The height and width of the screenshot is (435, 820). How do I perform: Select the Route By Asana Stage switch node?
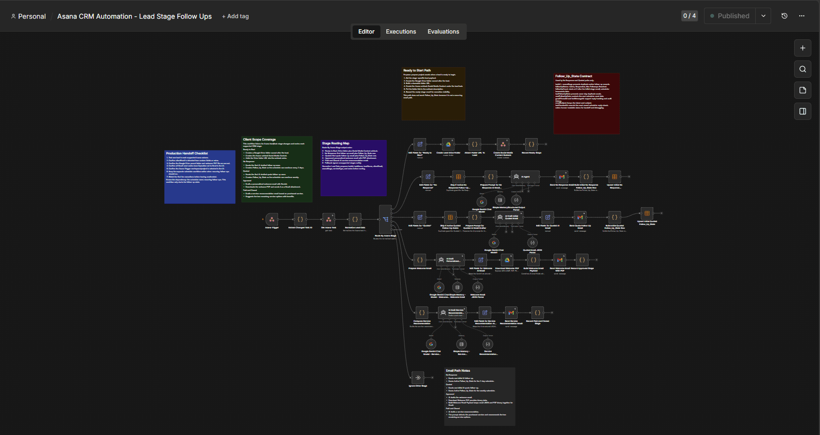tap(385, 219)
